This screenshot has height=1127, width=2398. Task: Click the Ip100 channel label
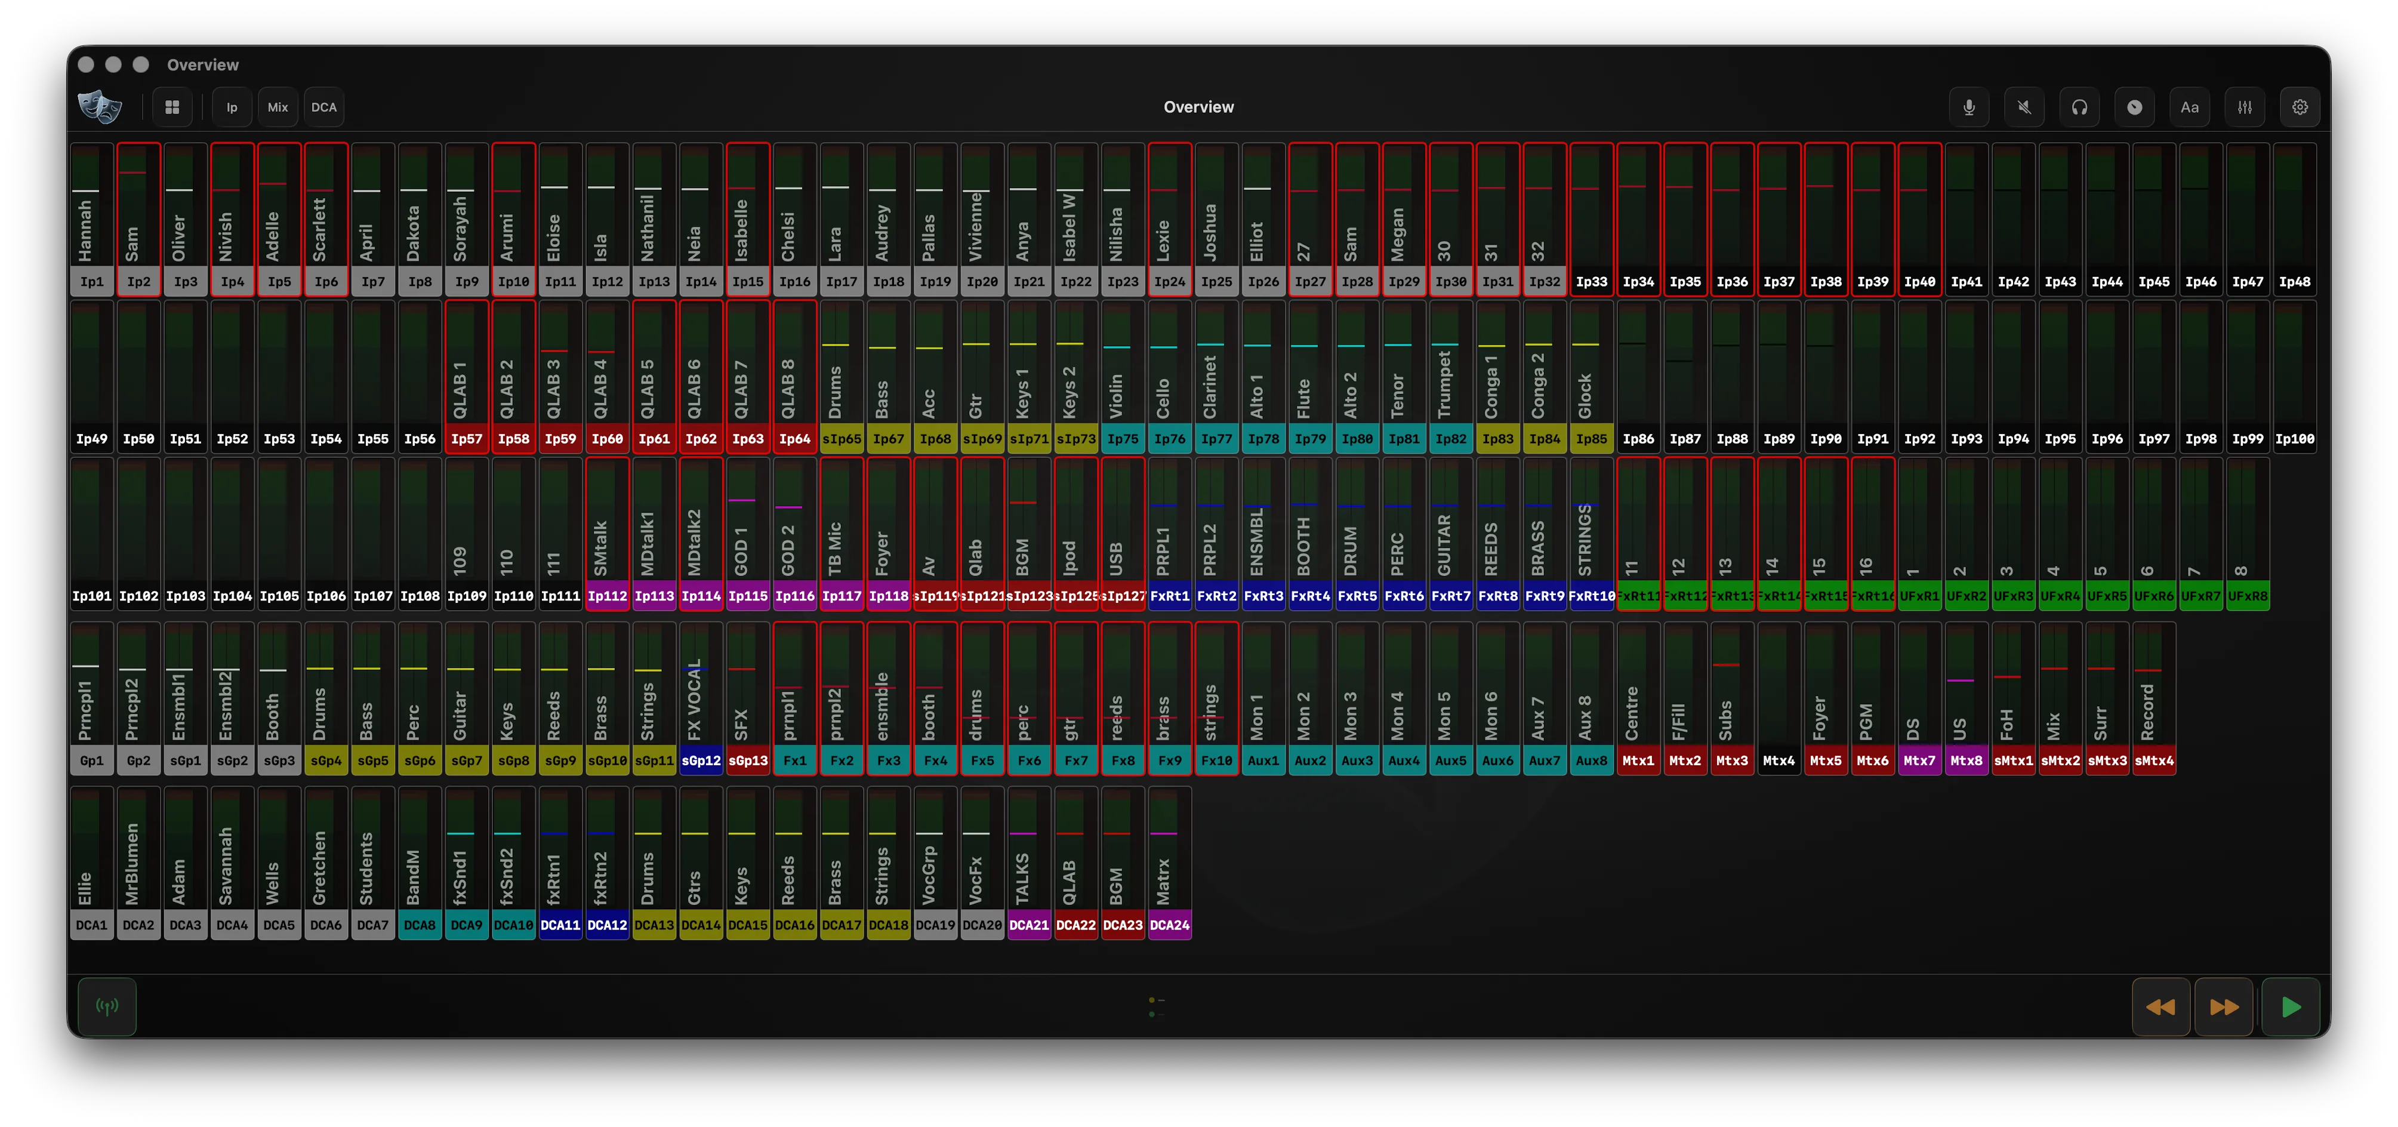(x=2294, y=439)
